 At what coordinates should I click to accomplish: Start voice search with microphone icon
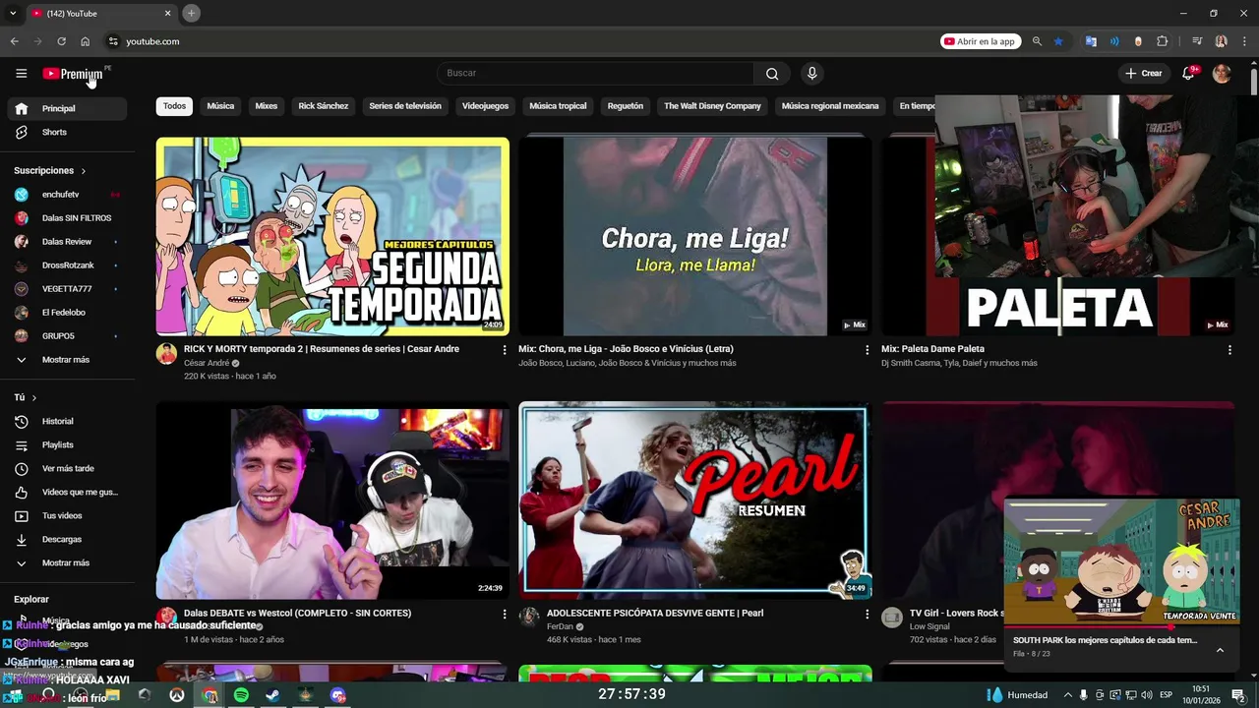(x=811, y=73)
